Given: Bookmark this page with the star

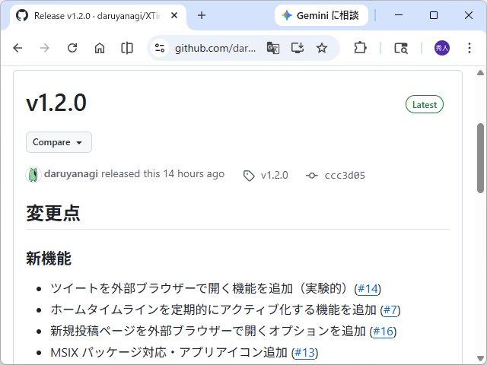Looking at the screenshot, I should (322, 48).
